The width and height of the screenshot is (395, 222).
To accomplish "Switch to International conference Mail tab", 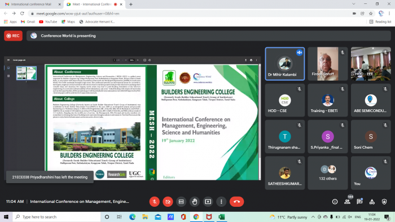I will 32,5.
